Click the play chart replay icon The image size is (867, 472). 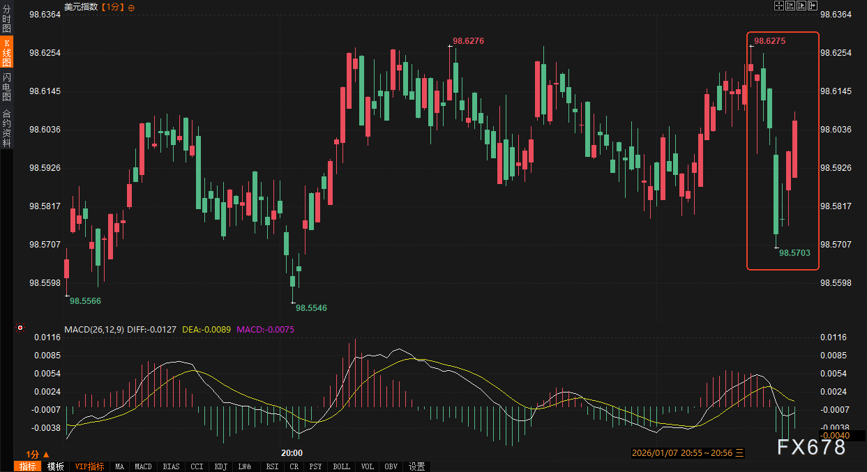coord(801,6)
